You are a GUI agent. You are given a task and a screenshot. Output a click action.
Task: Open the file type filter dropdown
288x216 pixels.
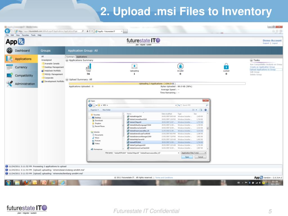point(193,153)
